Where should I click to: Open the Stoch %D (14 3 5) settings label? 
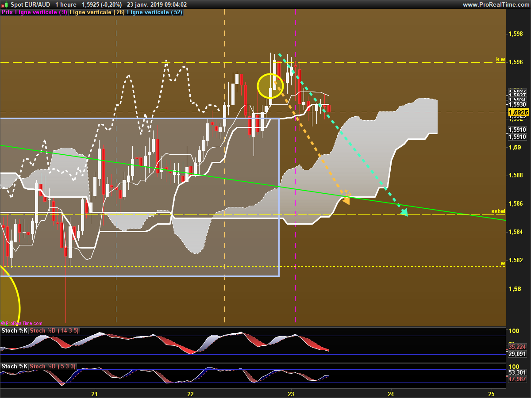click(54, 331)
